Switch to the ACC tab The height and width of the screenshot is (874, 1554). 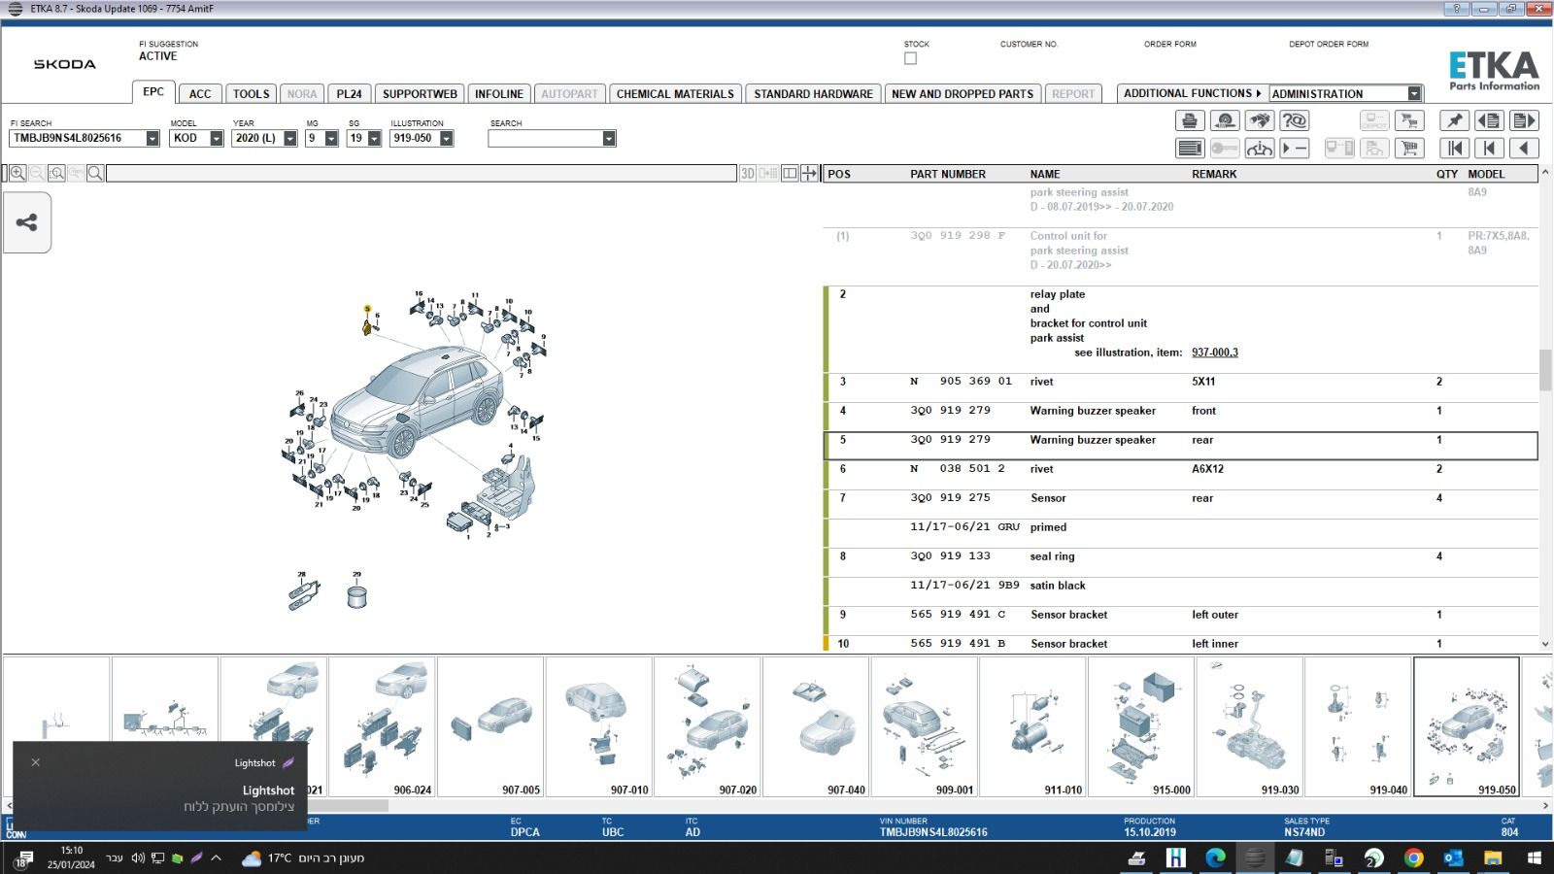(x=200, y=93)
